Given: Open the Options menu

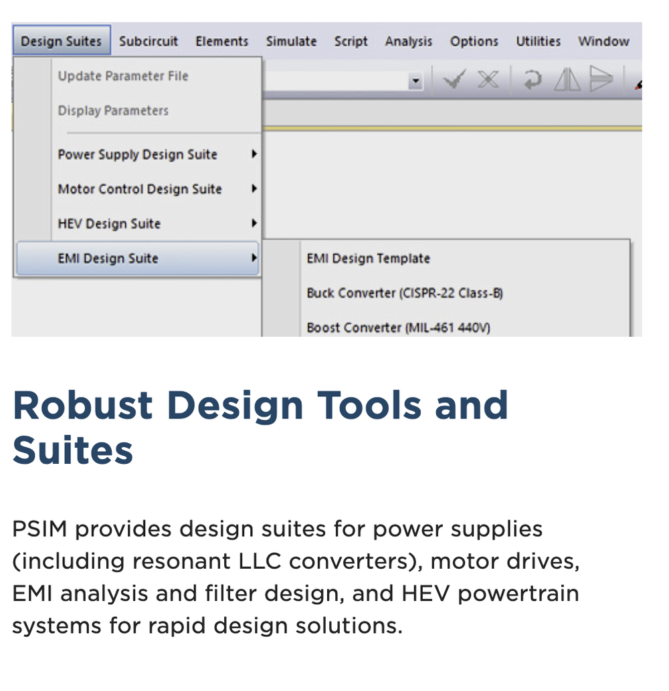Looking at the screenshot, I should pyautogui.click(x=474, y=41).
